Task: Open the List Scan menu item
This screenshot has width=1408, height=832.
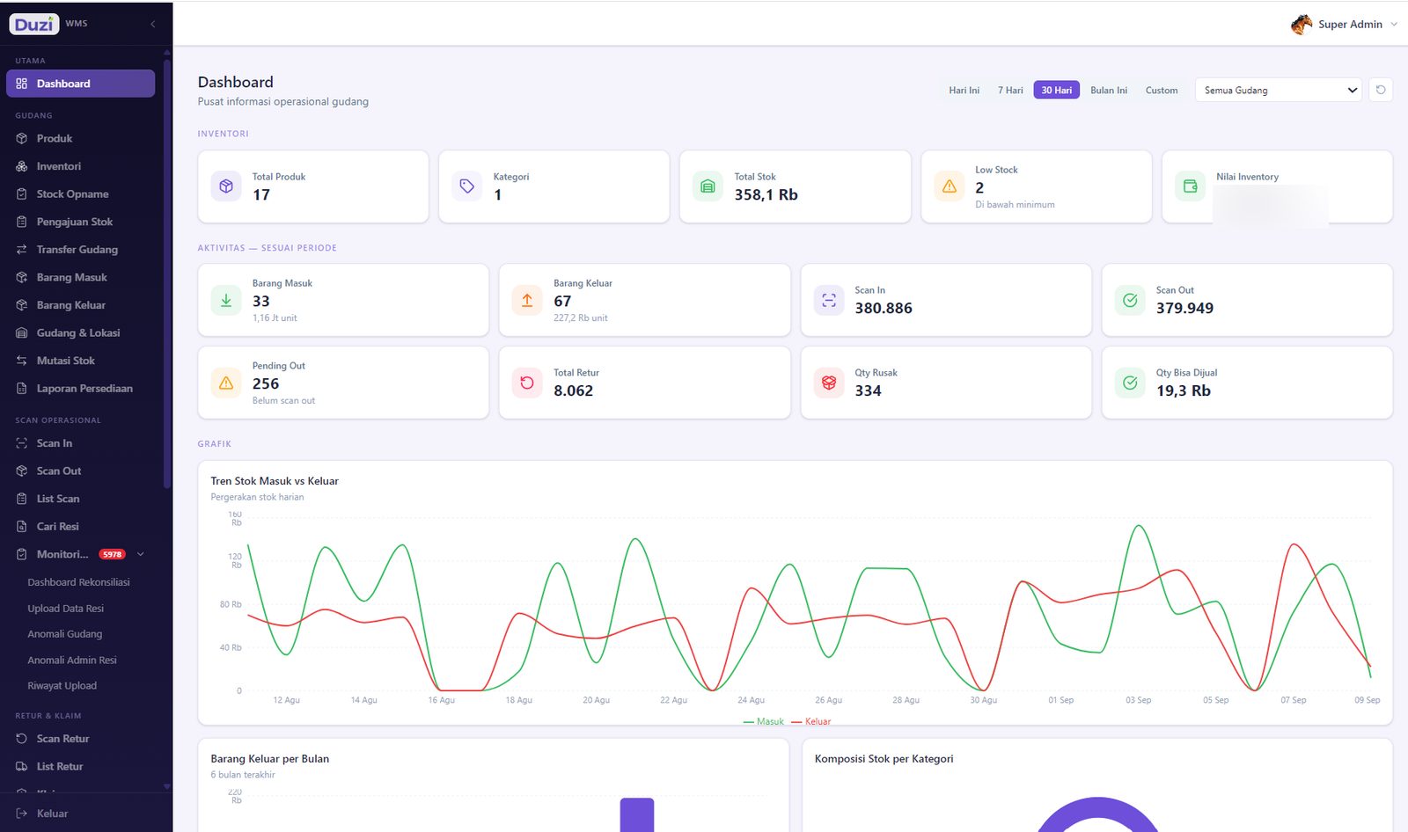Action: [x=80, y=499]
